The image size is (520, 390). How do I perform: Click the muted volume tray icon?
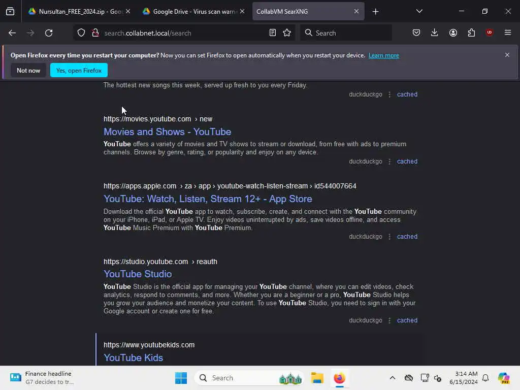tap(437, 378)
